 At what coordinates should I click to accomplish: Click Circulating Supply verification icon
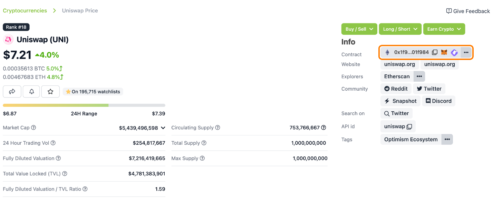[323, 127]
